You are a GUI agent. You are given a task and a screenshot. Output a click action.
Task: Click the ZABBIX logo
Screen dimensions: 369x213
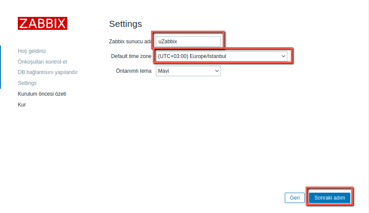point(43,23)
